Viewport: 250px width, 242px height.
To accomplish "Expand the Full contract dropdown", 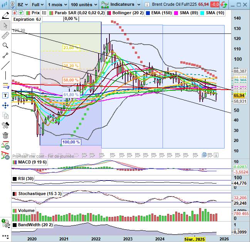I will pyautogui.click(x=37, y=4).
